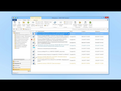Open the Общие папки navigation section
This screenshot has height=91, width=121.
coord(21,67)
